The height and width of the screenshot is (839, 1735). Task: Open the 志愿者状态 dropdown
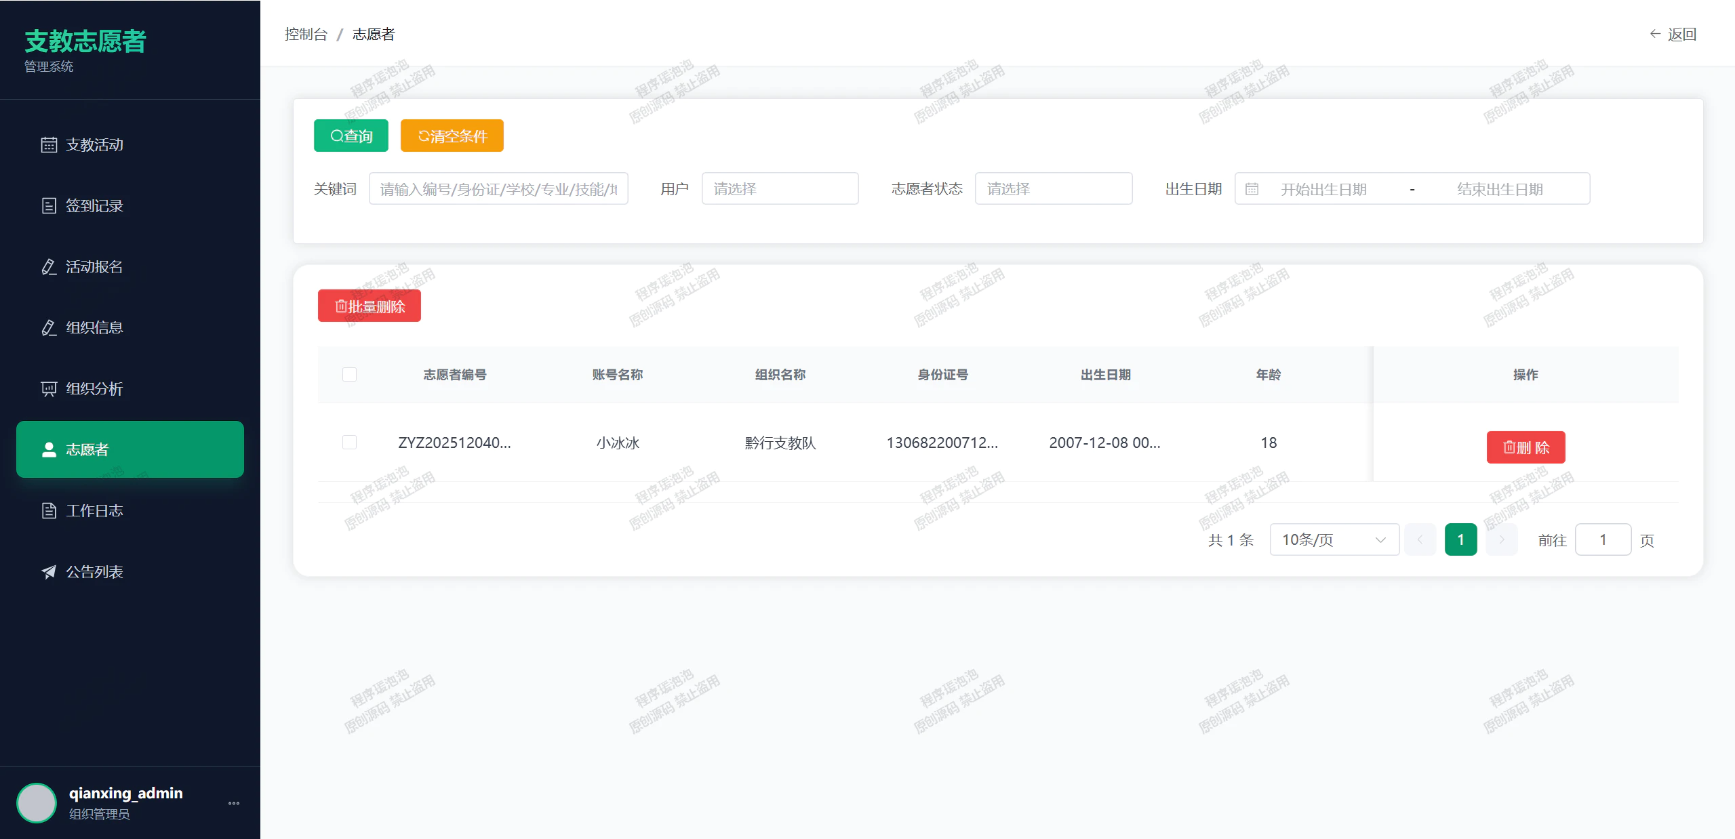1054,188
